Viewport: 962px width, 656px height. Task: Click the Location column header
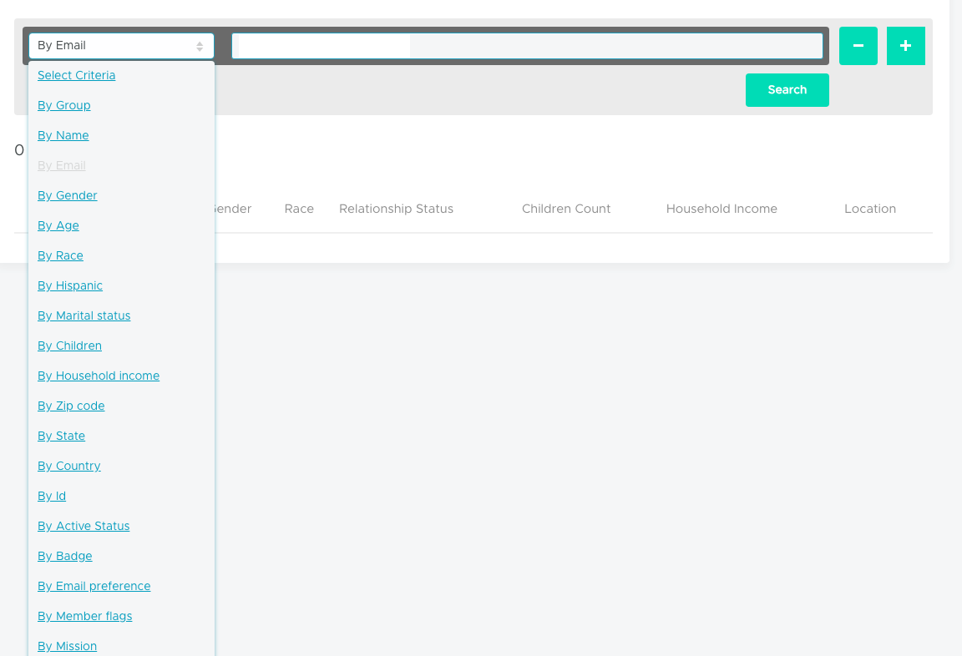pyautogui.click(x=870, y=209)
